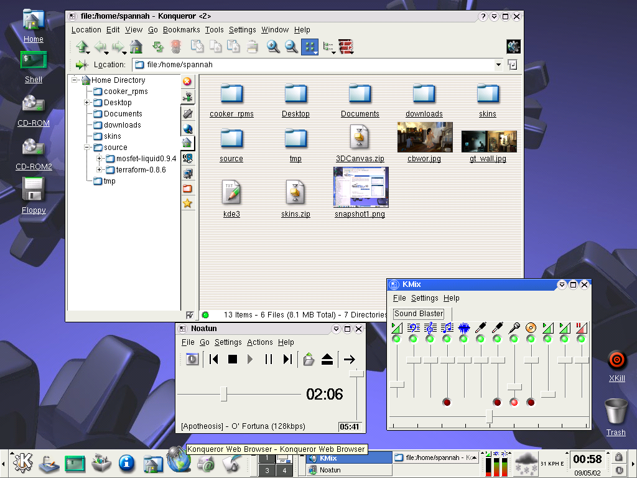Viewport: 637px width, 478px height.
Task: Zoom out with the magnifier minus icon
Action: pos(291,47)
